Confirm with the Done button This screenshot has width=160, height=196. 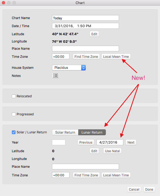click(x=149, y=189)
